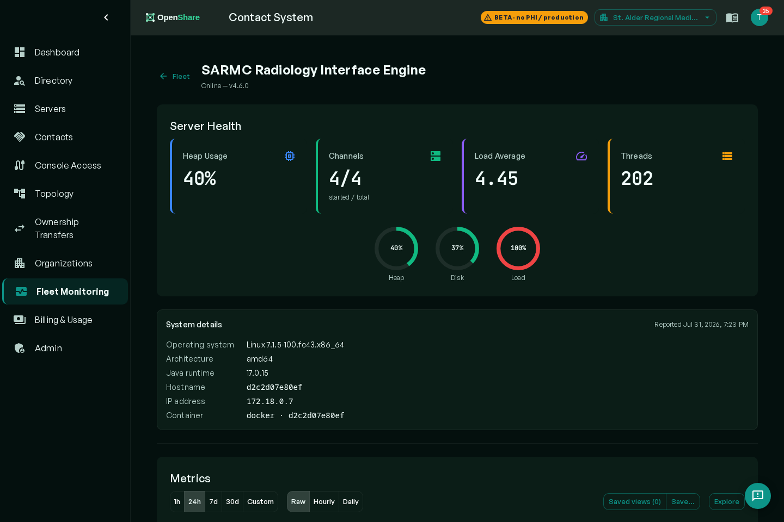Screen dimensions: 784x522
Task: Open Topology in the sidebar
Action: (65, 194)
